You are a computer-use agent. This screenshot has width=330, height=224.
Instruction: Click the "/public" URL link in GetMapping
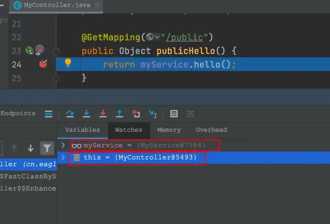tap(184, 37)
